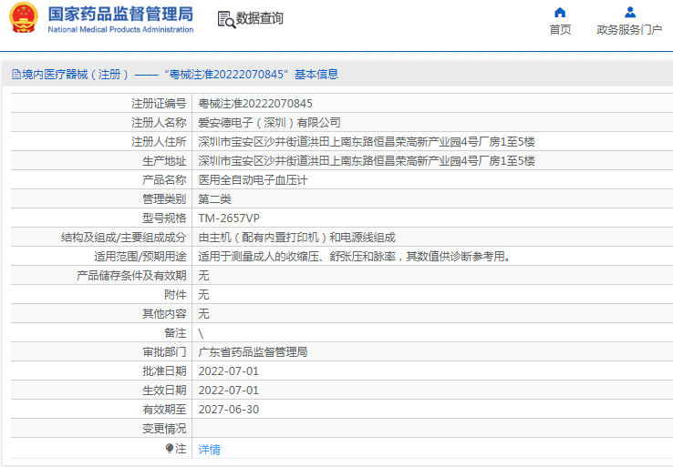Click the 政务服务门户 user icon
The width and height of the screenshot is (673, 467).
pyautogui.click(x=629, y=12)
